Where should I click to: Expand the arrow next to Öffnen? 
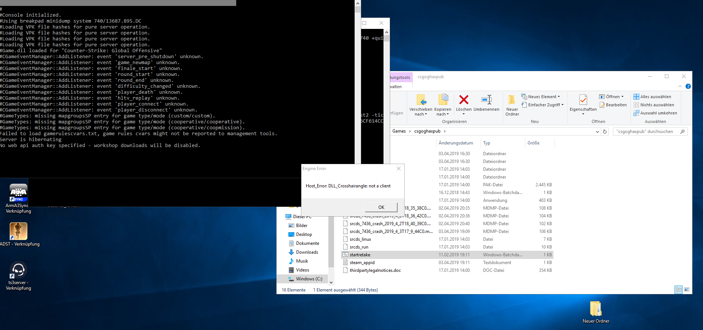coord(622,97)
